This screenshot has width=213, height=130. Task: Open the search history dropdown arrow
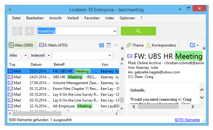[115, 31]
